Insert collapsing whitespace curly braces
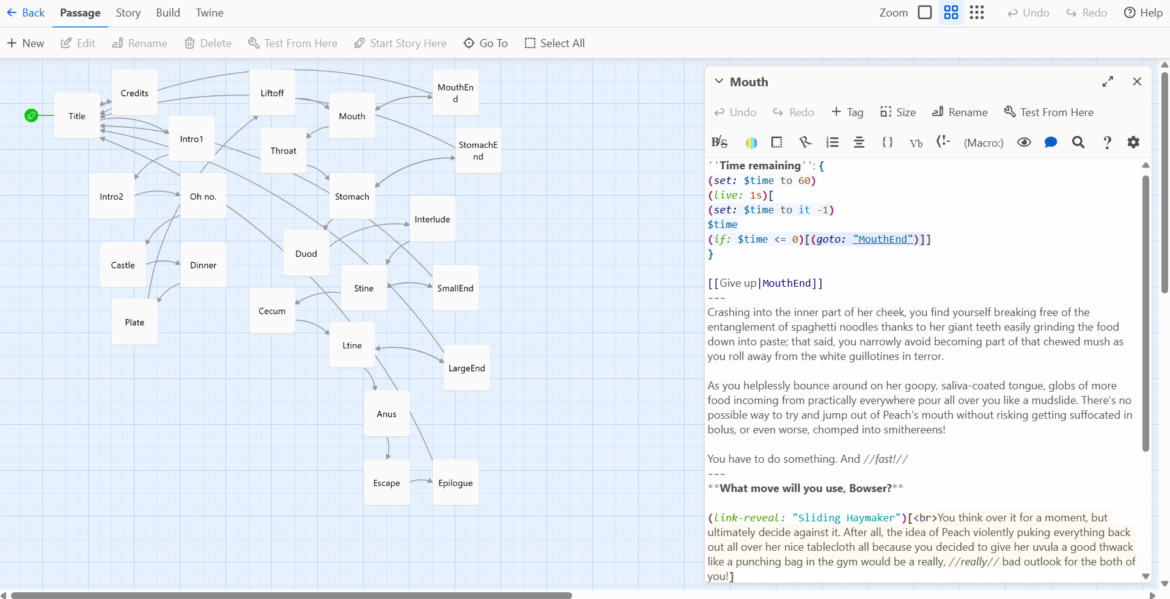The image size is (1170, 599). click(x=888, y=142)
